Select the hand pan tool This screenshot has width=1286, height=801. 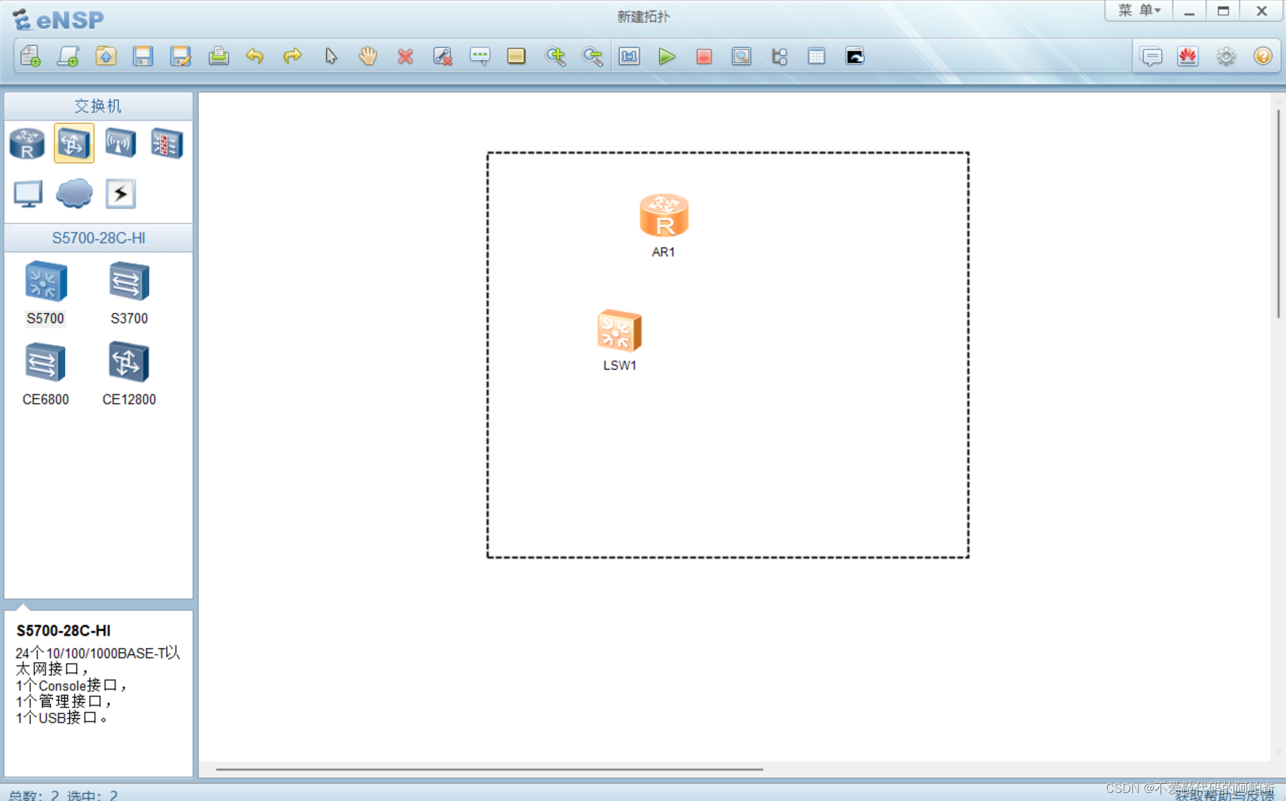[x=368, y=56]
